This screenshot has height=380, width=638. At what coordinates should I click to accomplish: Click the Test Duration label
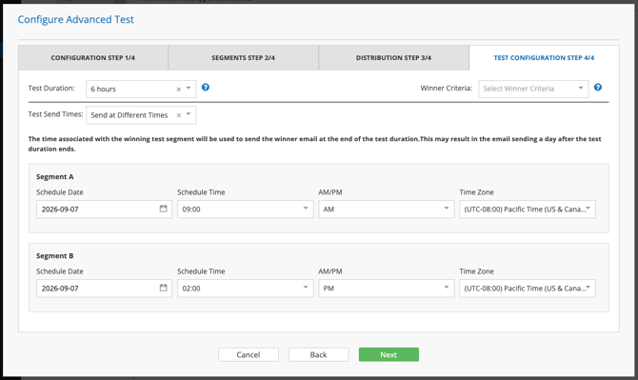tap(51, 88)
